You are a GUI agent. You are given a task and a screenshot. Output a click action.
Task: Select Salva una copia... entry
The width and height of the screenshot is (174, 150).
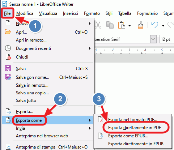click(32, 93)
